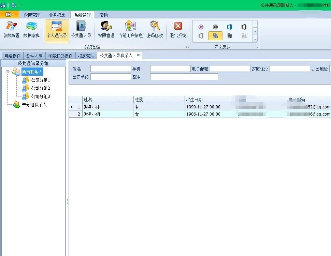This screenshot has height=256, width=331.
Task: Switch to the 业务报表 ribbon tab
Action: pos(57,15)
